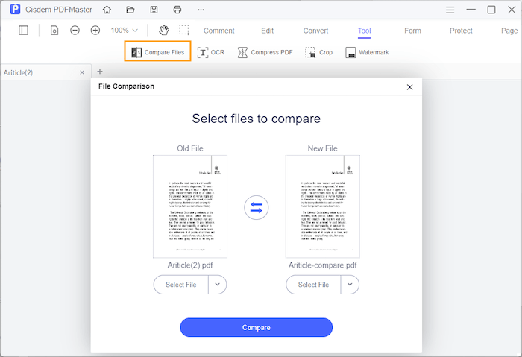
Task: Switch to the Convert tab
Action: coord(315,31)
